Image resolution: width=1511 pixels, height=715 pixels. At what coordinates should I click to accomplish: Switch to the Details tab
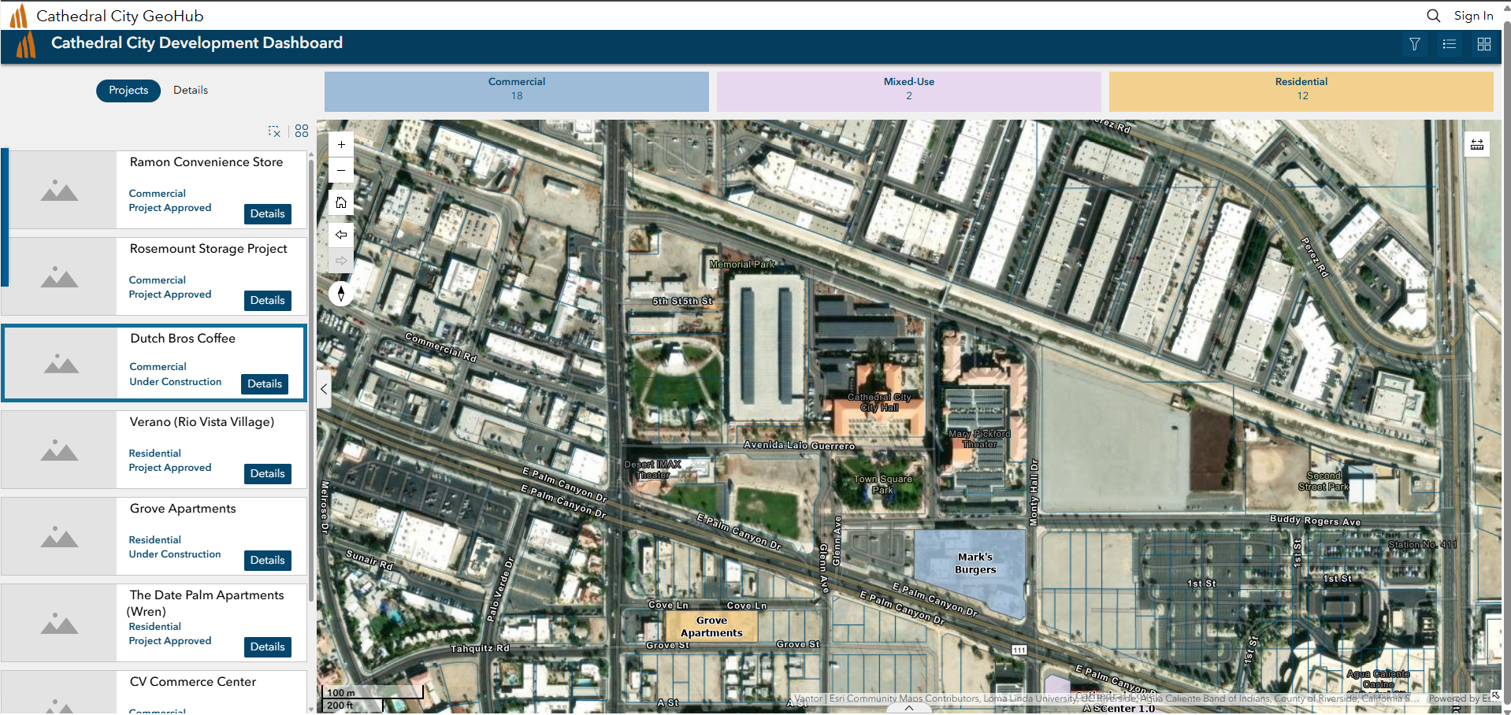(191, 91)
